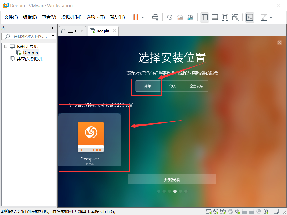This screenshot has height=215, width=287.
Task: Choose the 简单 install mode
Action: click(x=148, y=86)
